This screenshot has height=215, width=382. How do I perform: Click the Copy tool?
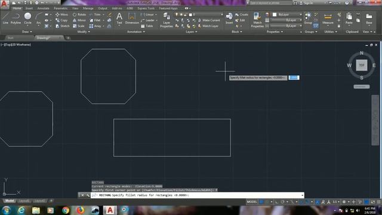[61, 20]
